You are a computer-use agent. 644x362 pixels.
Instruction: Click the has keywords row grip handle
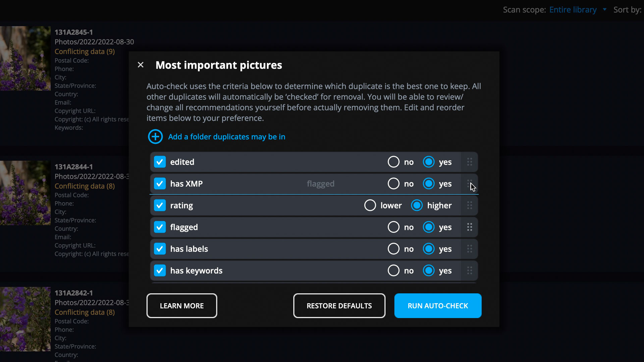click(x=470, y=270)
